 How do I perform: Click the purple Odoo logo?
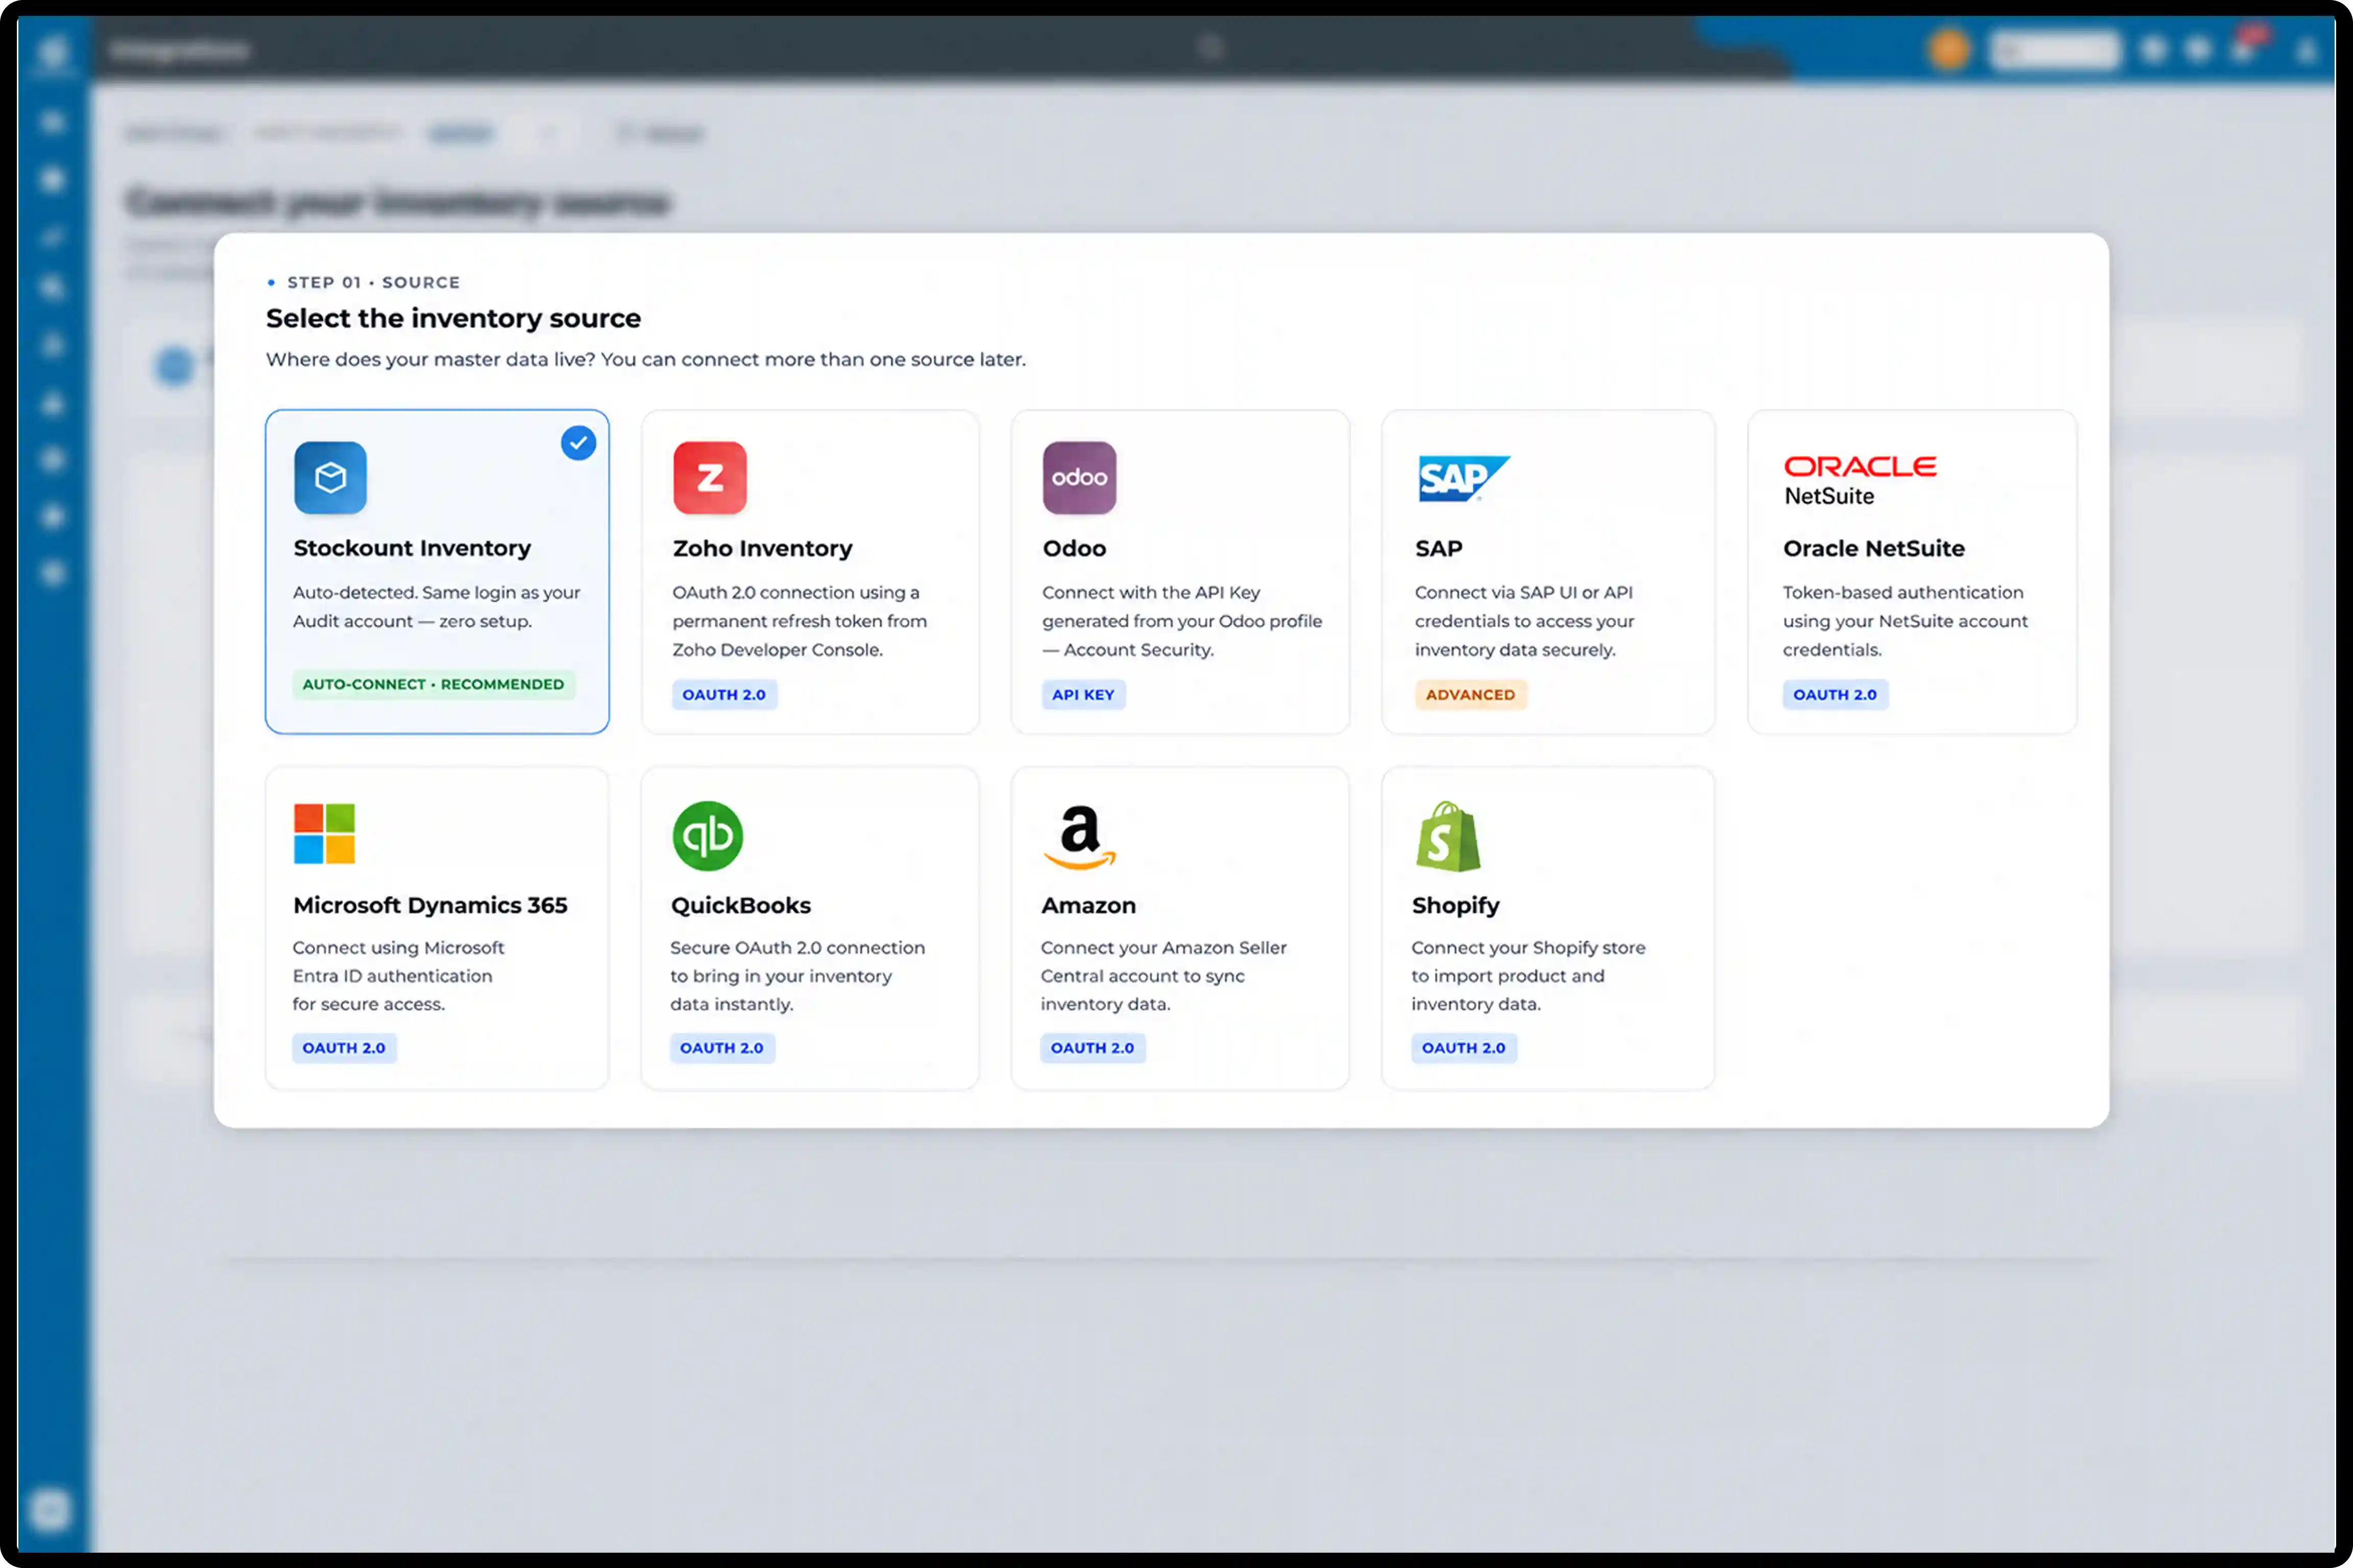(x=1078, y=477)
